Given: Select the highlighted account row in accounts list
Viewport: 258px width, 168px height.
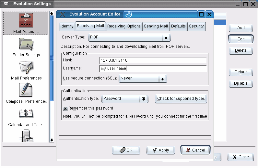Looking at the screenshot, I should [220, 23].
